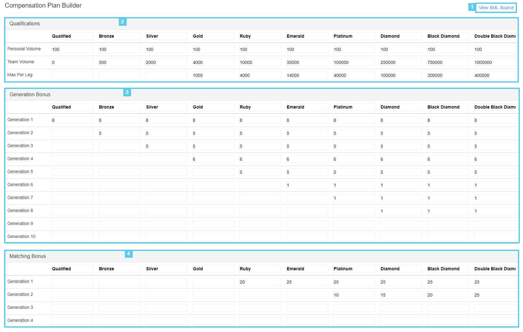Screen dimensions: 523x332
Task: Select Qualifications Ruby column header field
Action: click(260, 36)
